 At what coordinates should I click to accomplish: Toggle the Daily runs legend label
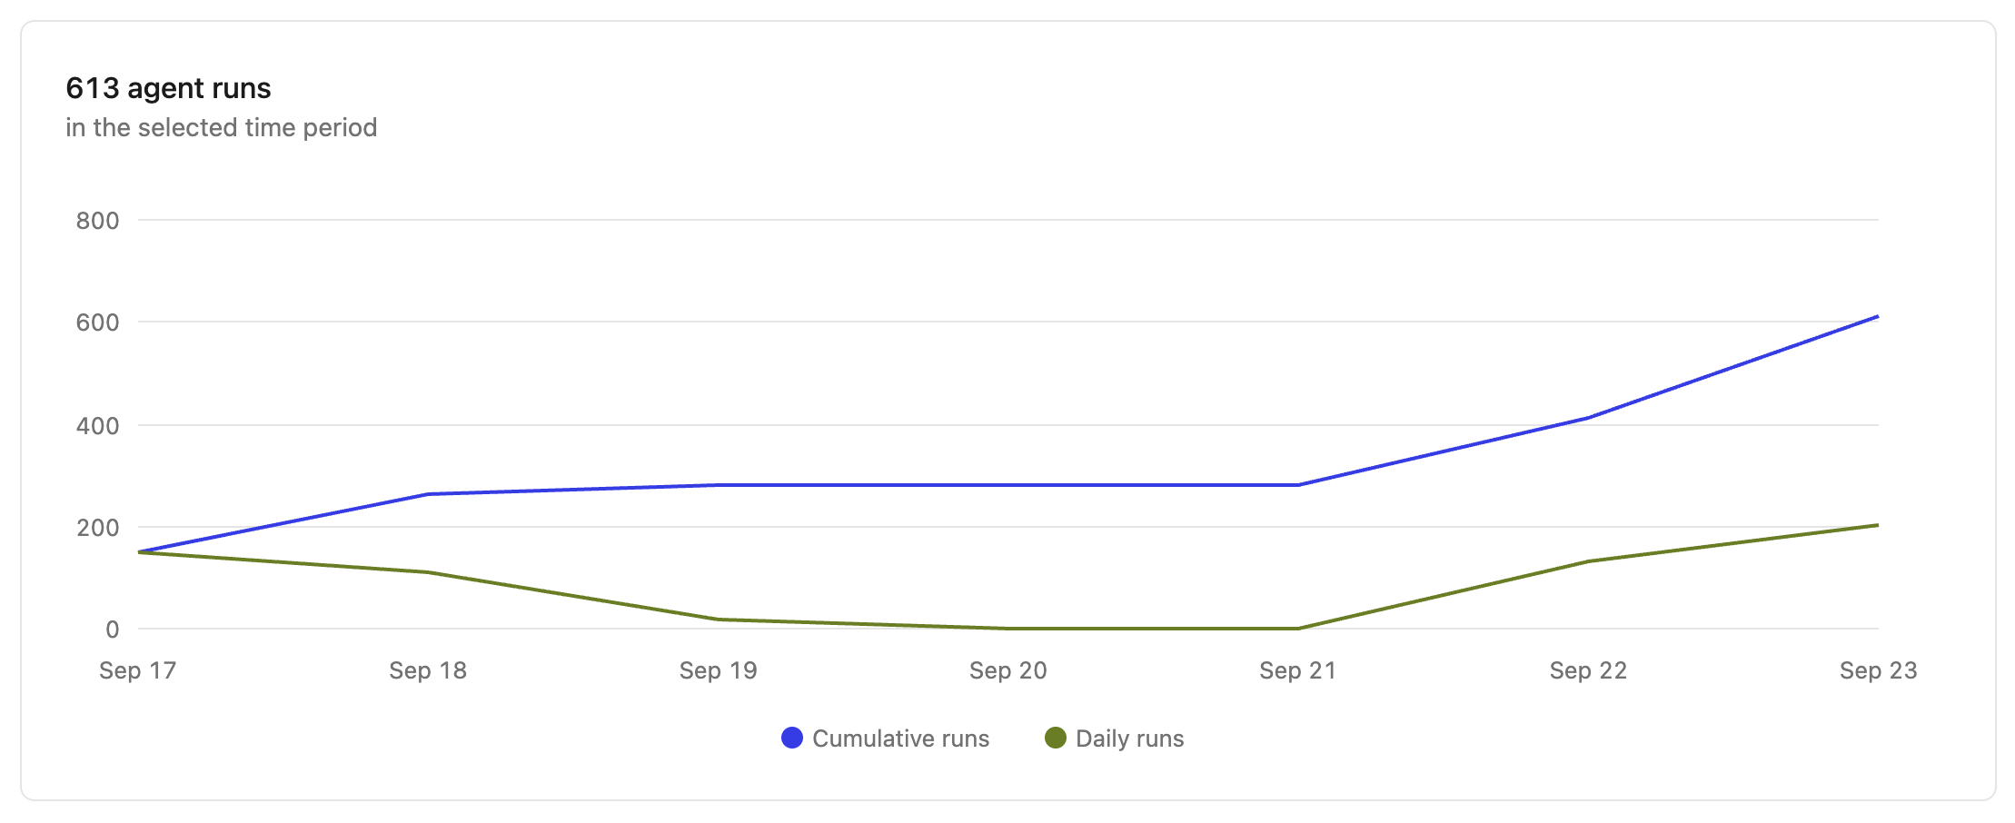[x=1129, y=739]
